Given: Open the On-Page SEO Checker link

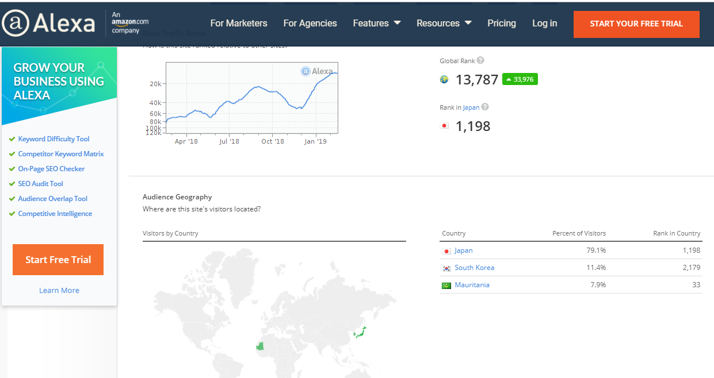Looking at the screenshot, I should point(51,169).
